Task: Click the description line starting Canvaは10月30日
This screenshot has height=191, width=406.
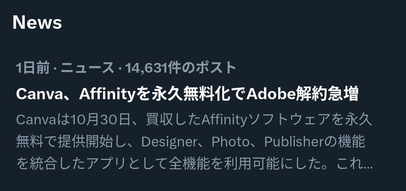Action: click(194, 120)
